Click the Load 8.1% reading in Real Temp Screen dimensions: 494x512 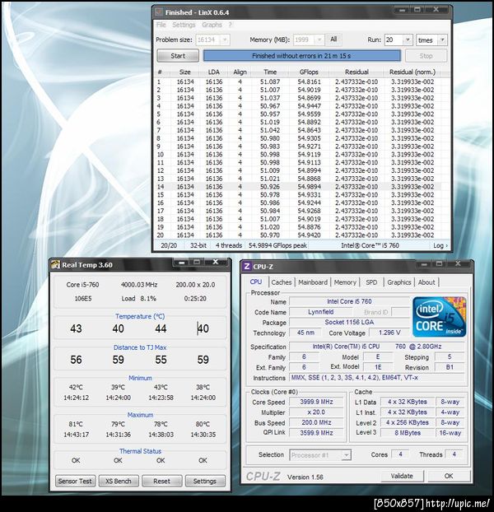click(139, 299)
